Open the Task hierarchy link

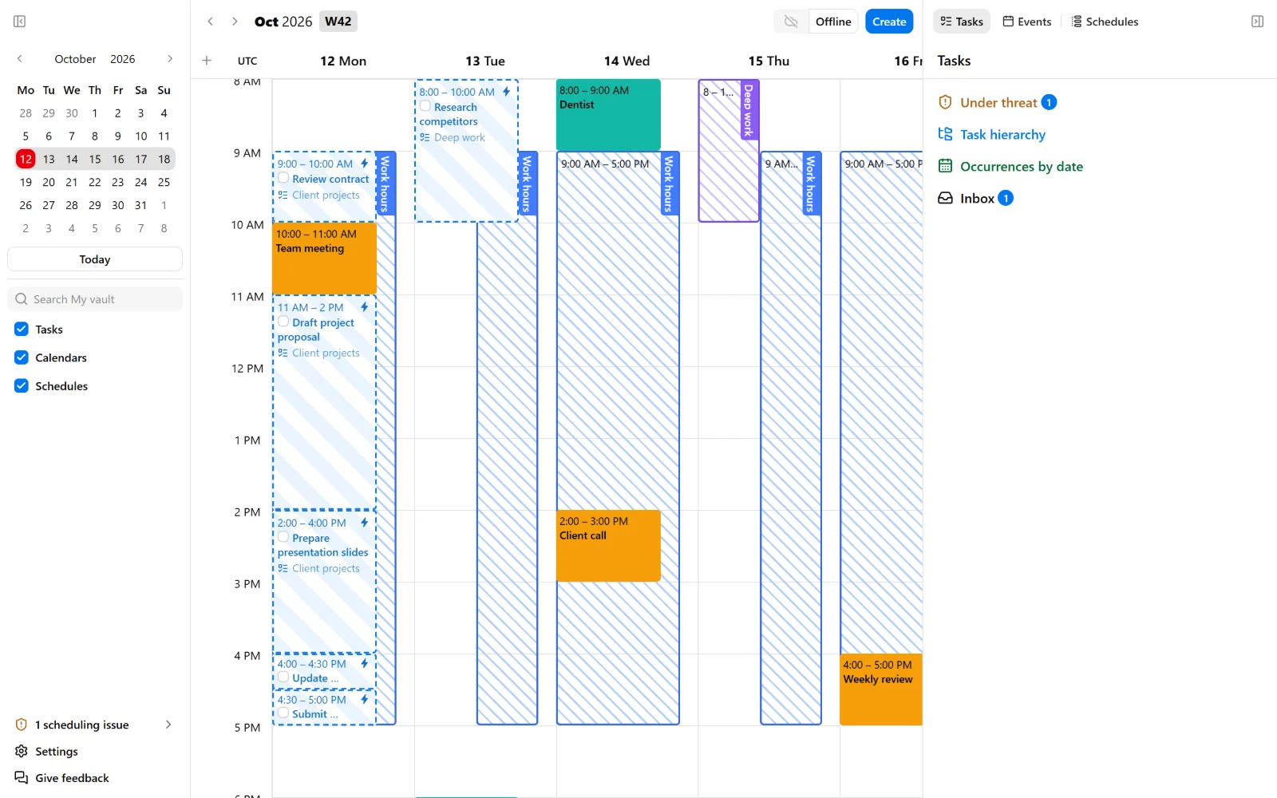1002,134
